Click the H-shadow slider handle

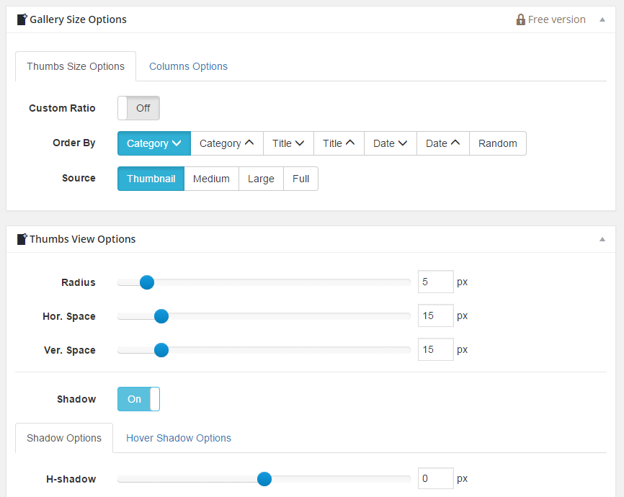(264, 479)
